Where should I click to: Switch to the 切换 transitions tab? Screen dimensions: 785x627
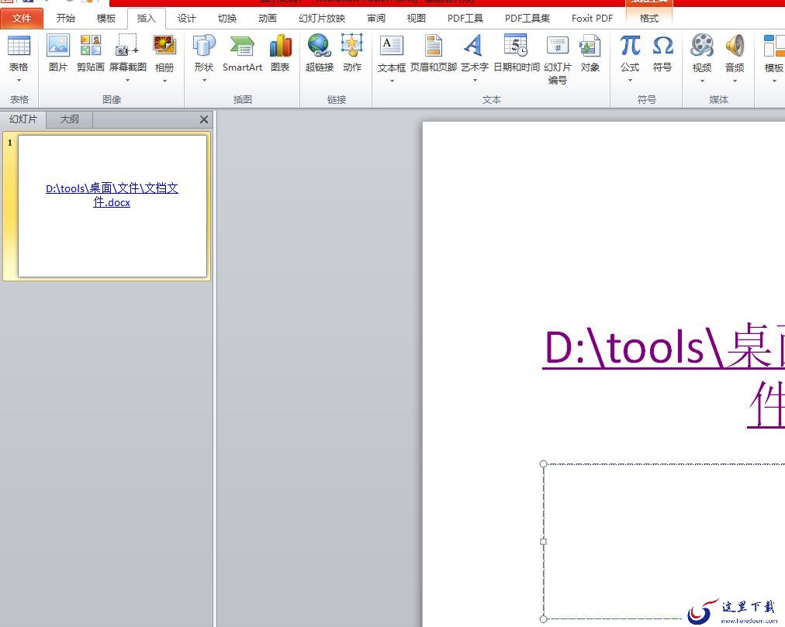click(227, 19)
